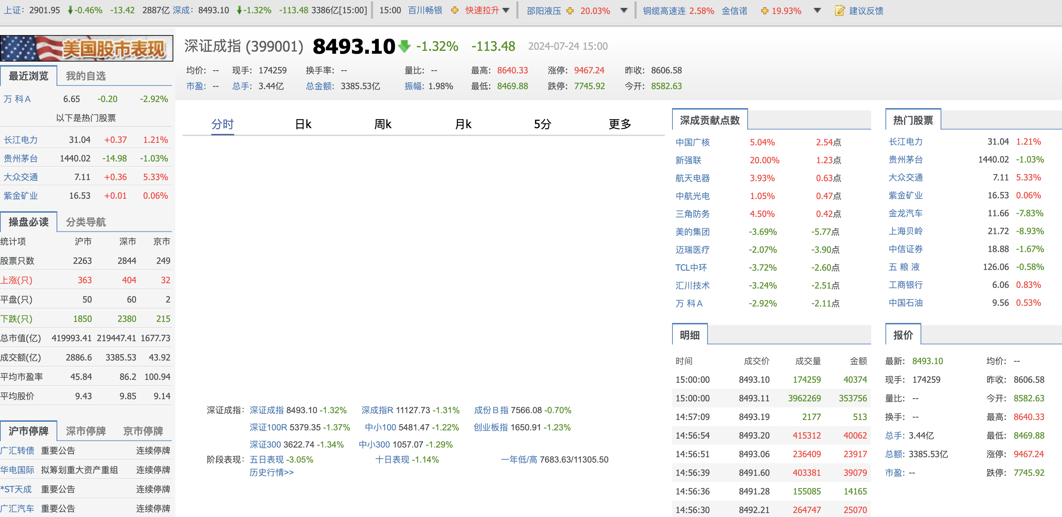This screenshot has width=1062, height=517.
Task: Switch to the 我的自选 tab
Action: (x=86, y=76)
